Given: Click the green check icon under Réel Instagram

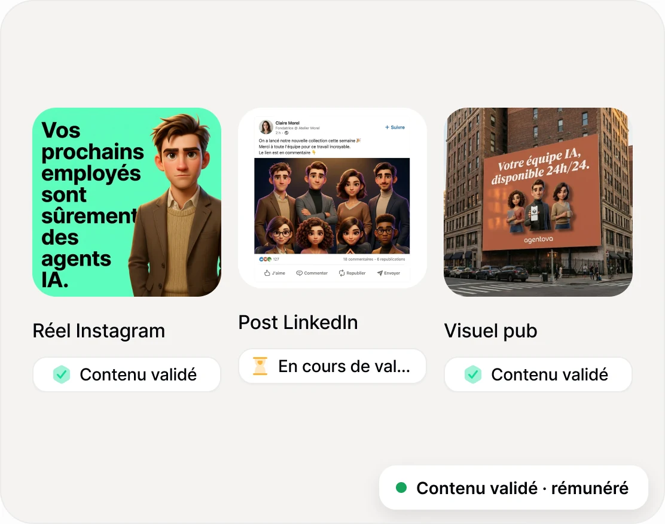Looking at the screenshot, I should [62, 374].
